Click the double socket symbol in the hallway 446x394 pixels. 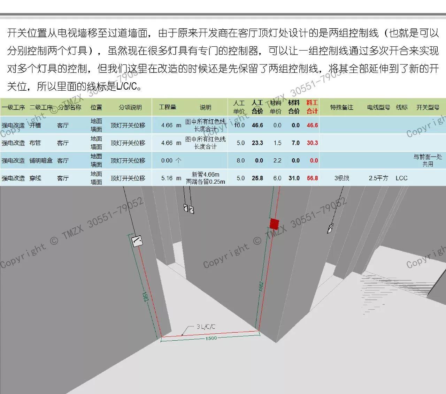[x=189, y=209]
